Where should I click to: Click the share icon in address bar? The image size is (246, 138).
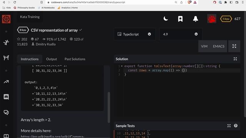pos(181,2)
